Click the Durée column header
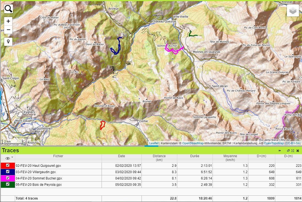The height and width of the screenshot is (202, 302). pos(195,156)
